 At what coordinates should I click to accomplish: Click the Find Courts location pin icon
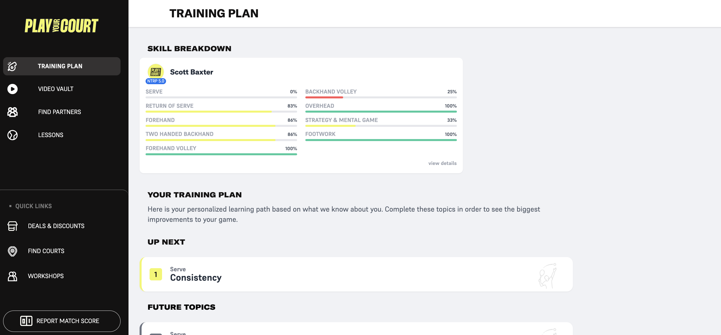(12, 251)
